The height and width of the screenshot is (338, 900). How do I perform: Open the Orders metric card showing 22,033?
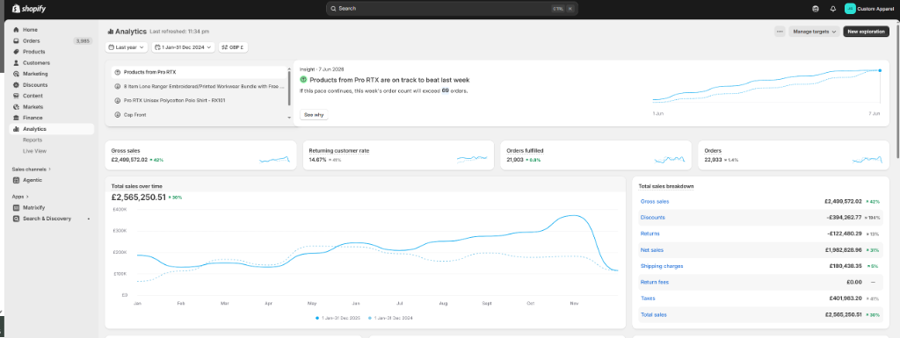(794, 155)
